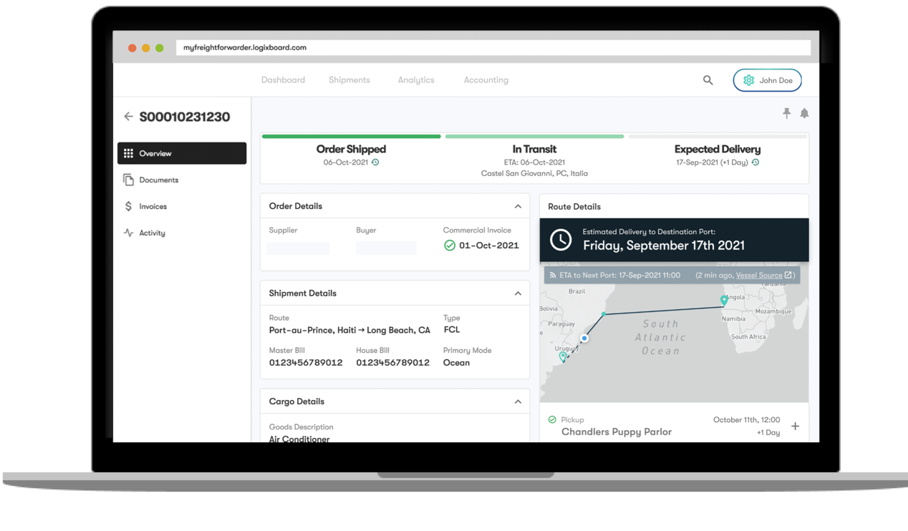Open Documents in the sidebar
Image resolution: width=908 pixels, height=531 pixels.
158,180
